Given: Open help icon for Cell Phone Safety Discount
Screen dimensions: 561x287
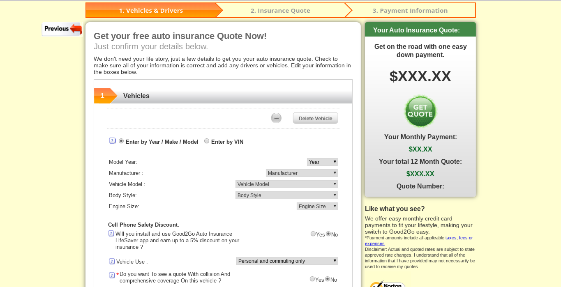Looking at the screenshot, I should 111,234.
